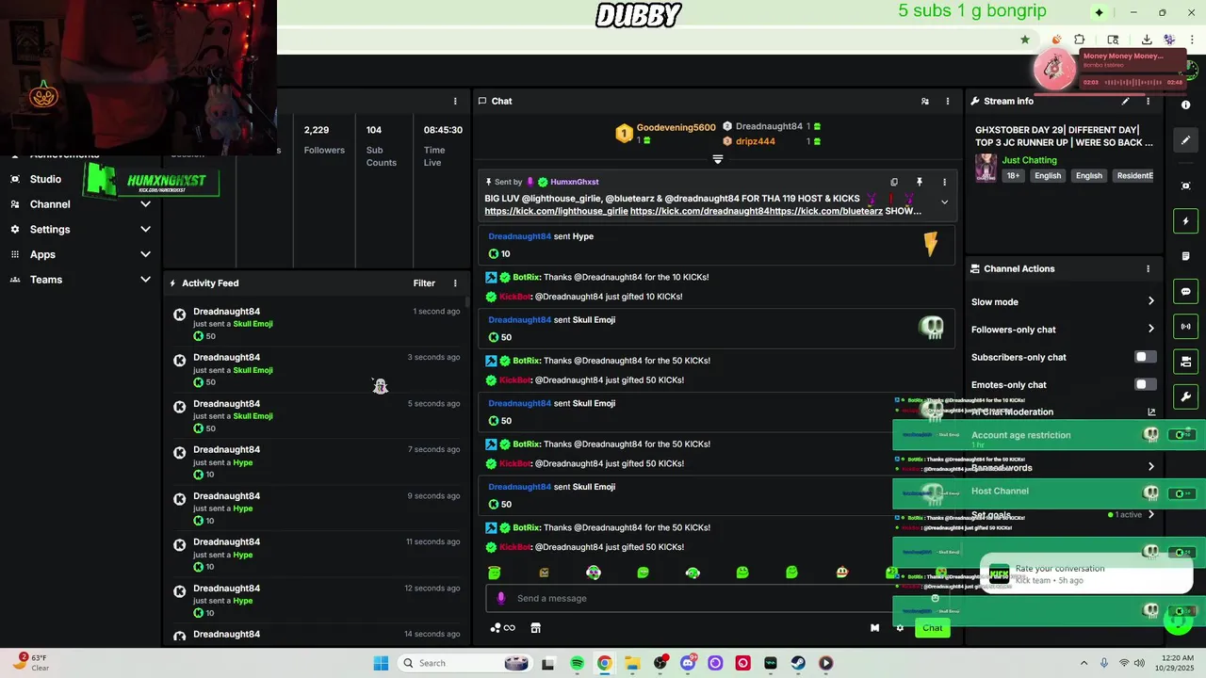Open File Explorer from the taskbar
The width and height of the screenshot is (1206, 678).
(x=632, y=663)
